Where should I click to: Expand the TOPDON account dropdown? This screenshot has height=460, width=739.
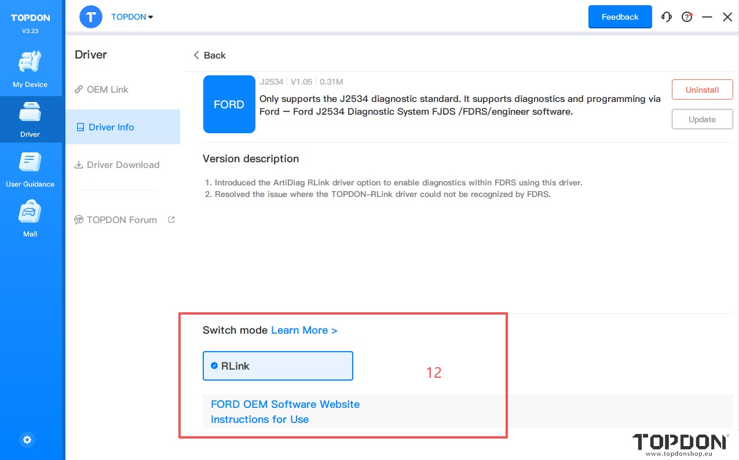point(132,17)
